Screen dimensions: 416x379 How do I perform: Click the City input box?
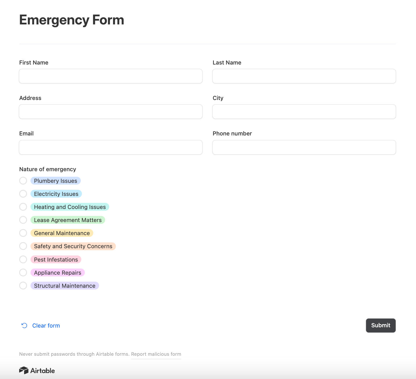click(304, 112)
